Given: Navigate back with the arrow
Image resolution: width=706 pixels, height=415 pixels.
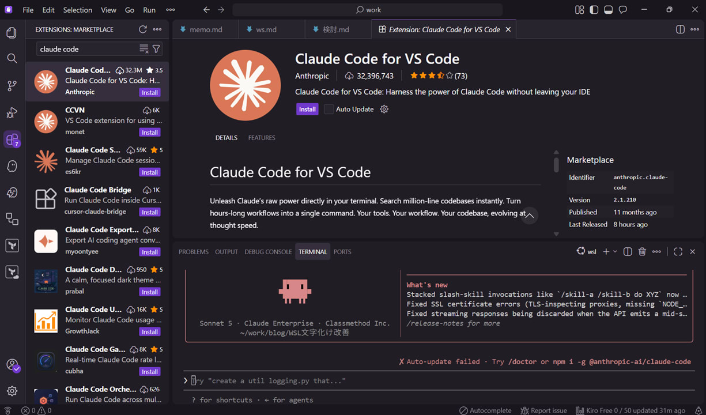Looking at the screenshot, I should (207, 10).
